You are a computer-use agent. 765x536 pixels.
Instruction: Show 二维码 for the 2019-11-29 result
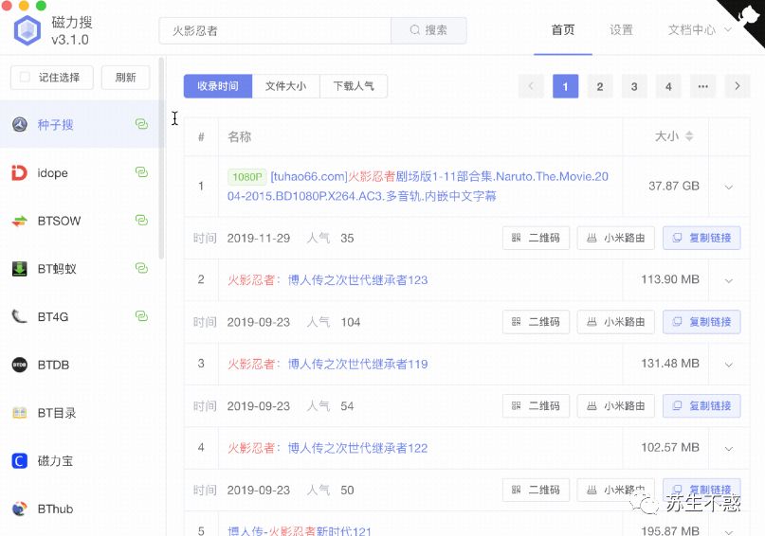pyautogui.click(x=537, y=238)
